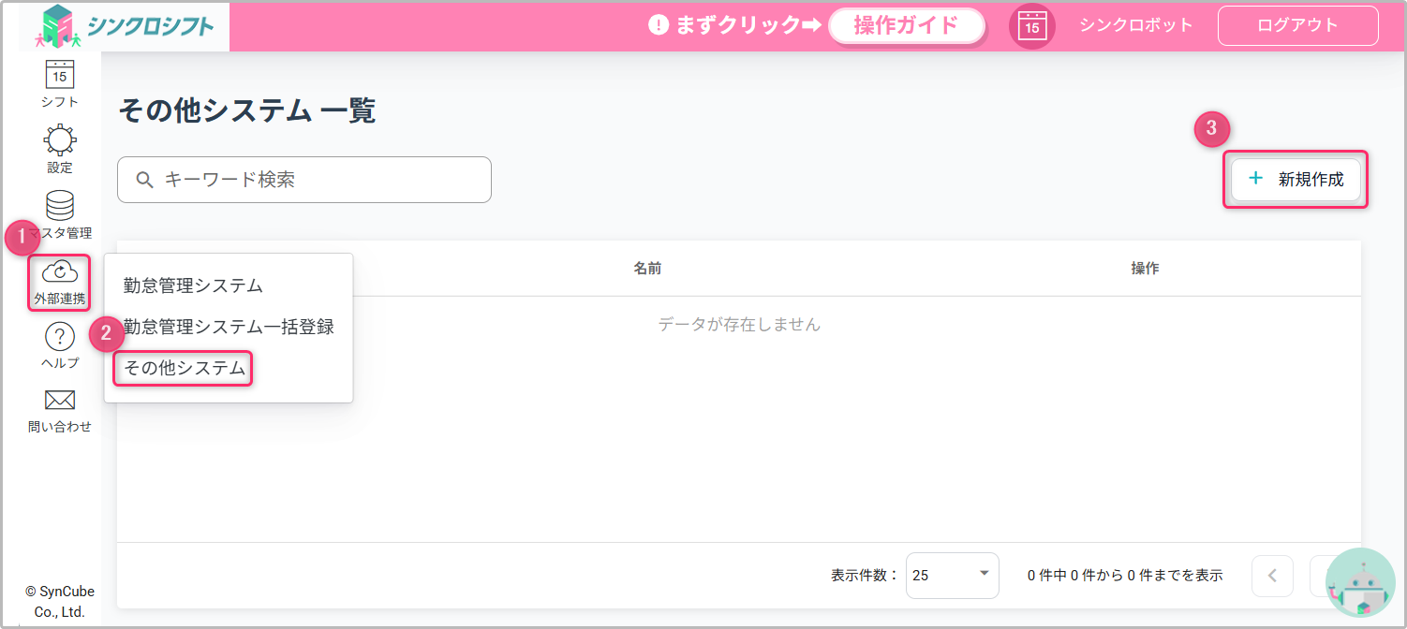The height and width of the screenshot is (629, 1407).
Task: Open the 操作ガイド button
Action: [906, 26]
